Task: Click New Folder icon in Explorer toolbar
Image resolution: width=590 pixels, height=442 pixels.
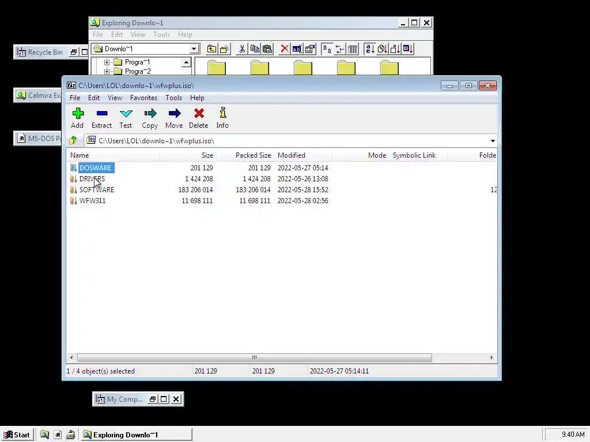Action: (x=225, y=49)
